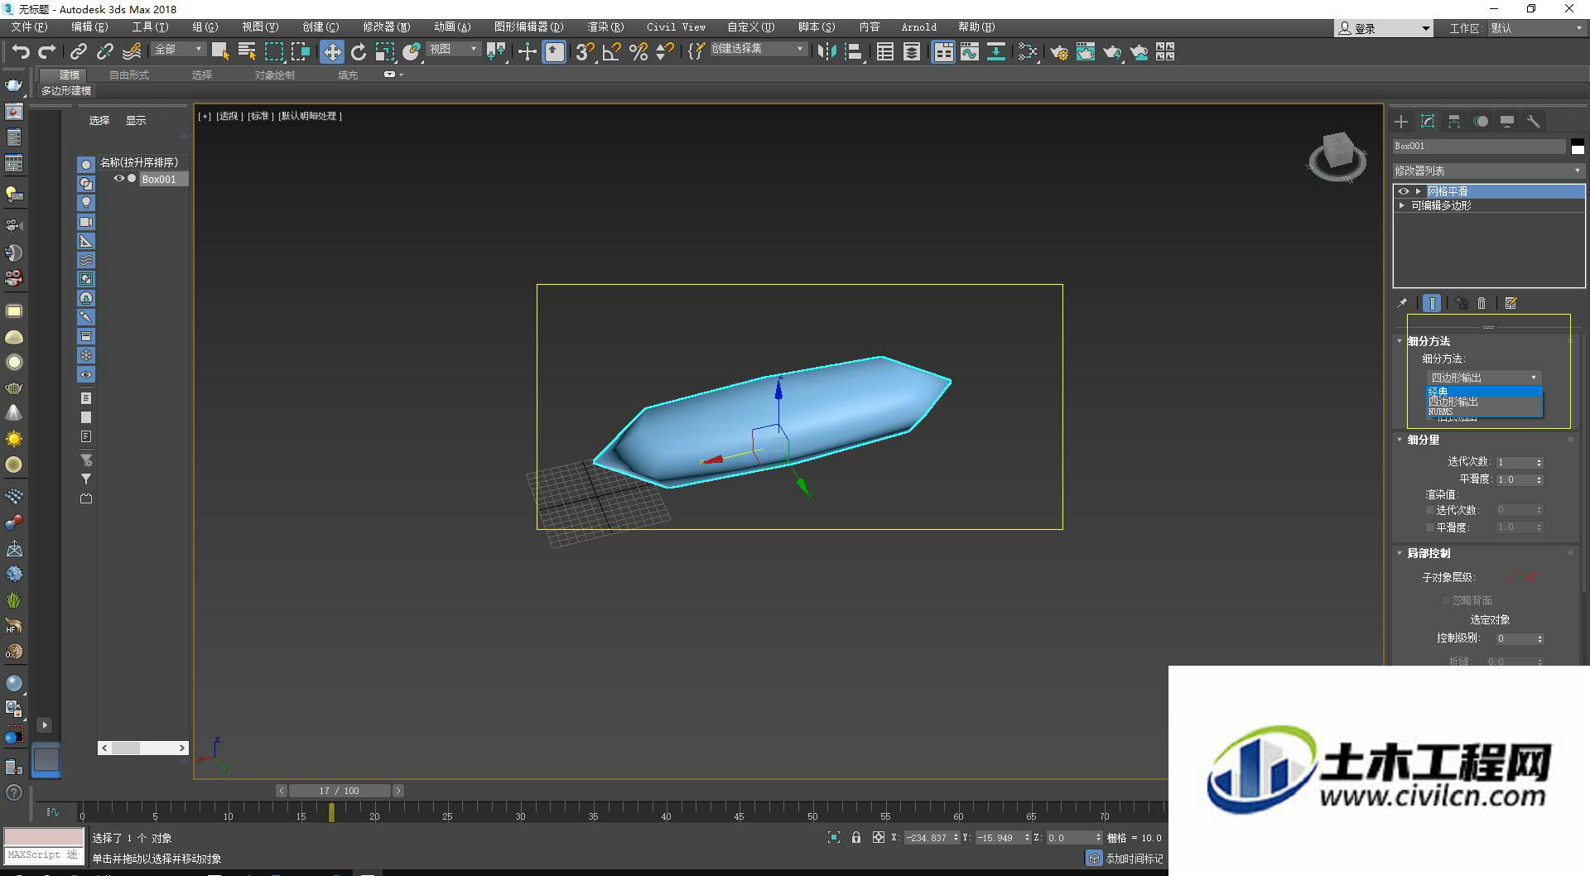Toggle the Show End Result button
Viewport: 1590px width, 876px height.
coord(1432,303)
